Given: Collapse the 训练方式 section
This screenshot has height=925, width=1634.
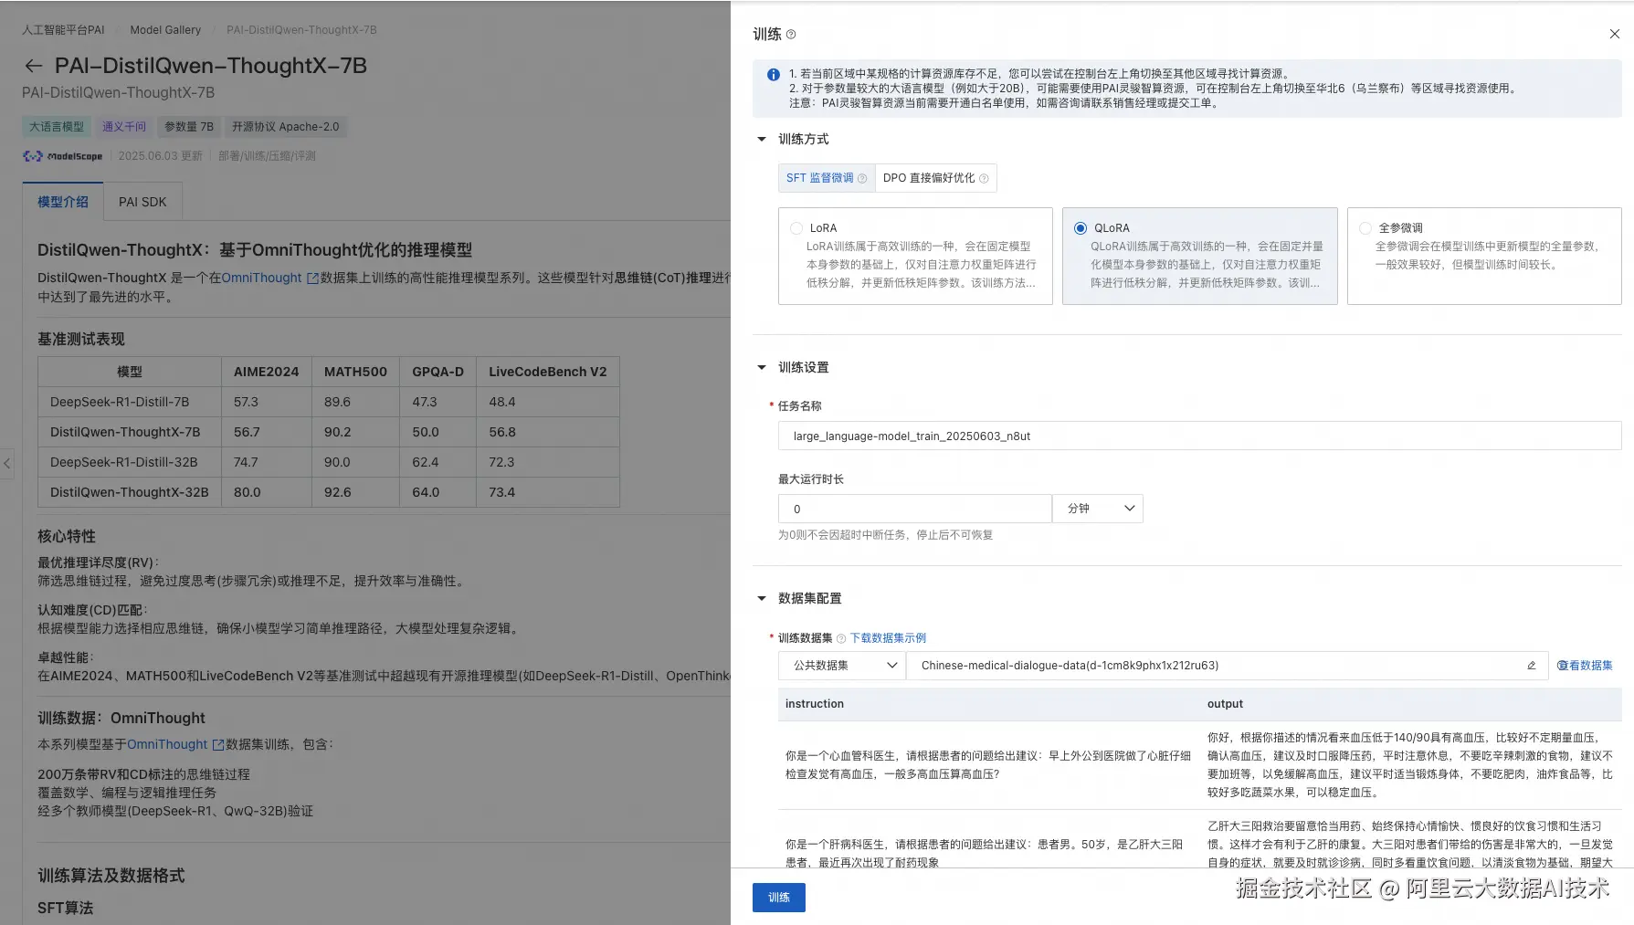Looking at the screenshot, I should coord(762,140).
